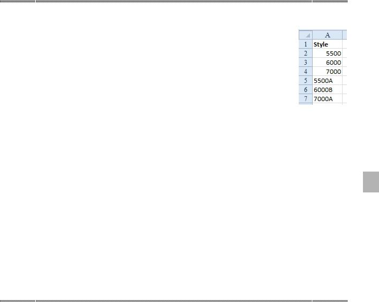The height and width of the screenshot is (302, 379).
Task: Select row 7 header
Action: click(x=306, y=99)
